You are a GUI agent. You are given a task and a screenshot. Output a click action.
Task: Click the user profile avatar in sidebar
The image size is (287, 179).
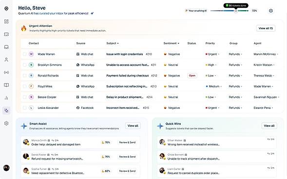tap(6, 168)
